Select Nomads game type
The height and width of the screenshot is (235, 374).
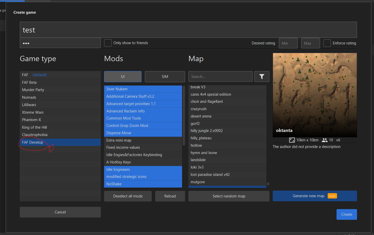(60, 97)
